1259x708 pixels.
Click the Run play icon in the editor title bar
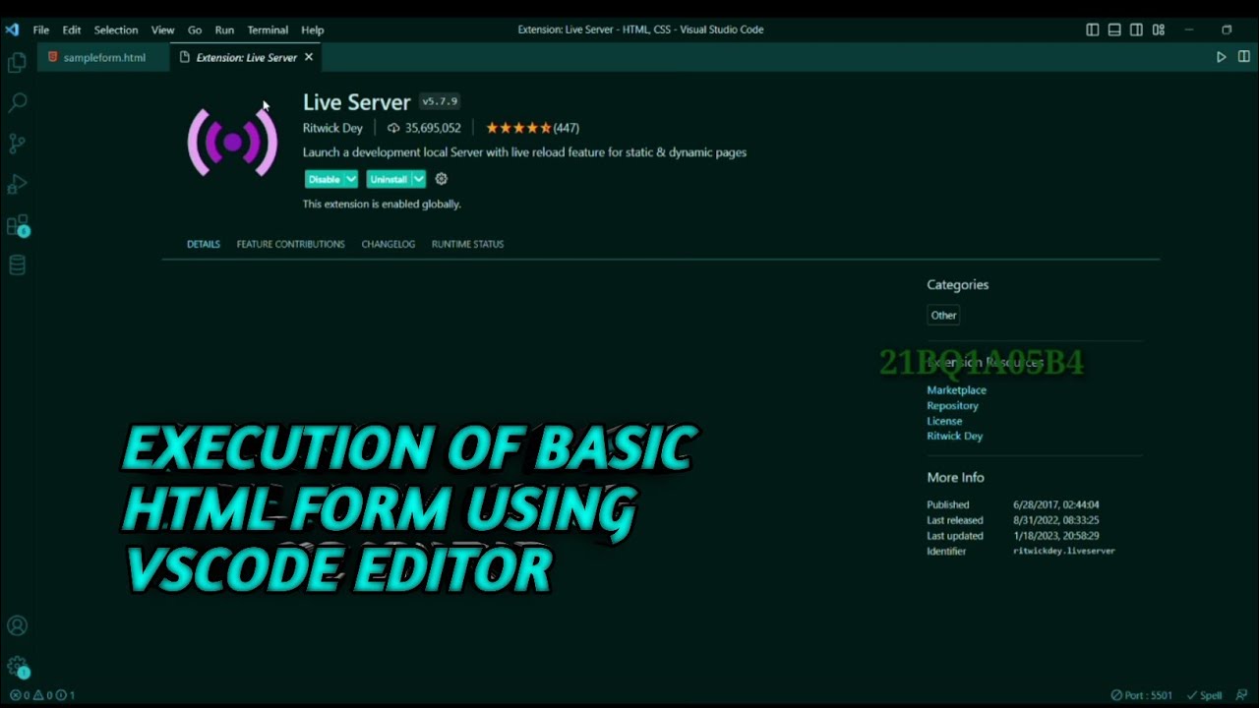click(1221, 57)
